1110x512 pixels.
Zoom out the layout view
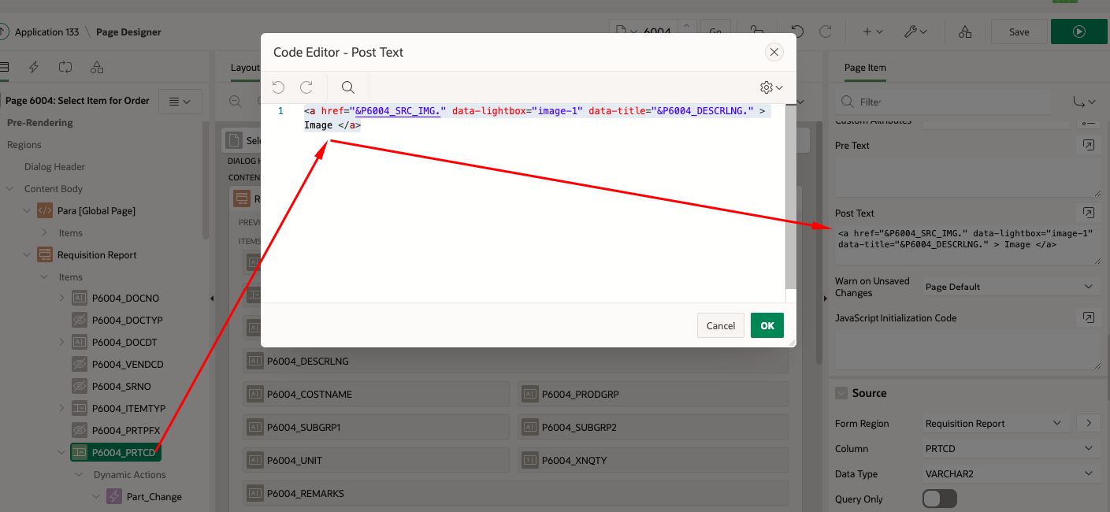(x=235, y=101)
